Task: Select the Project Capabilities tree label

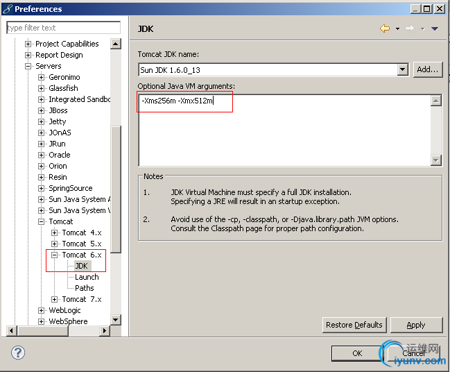Action: click(67, 44)
